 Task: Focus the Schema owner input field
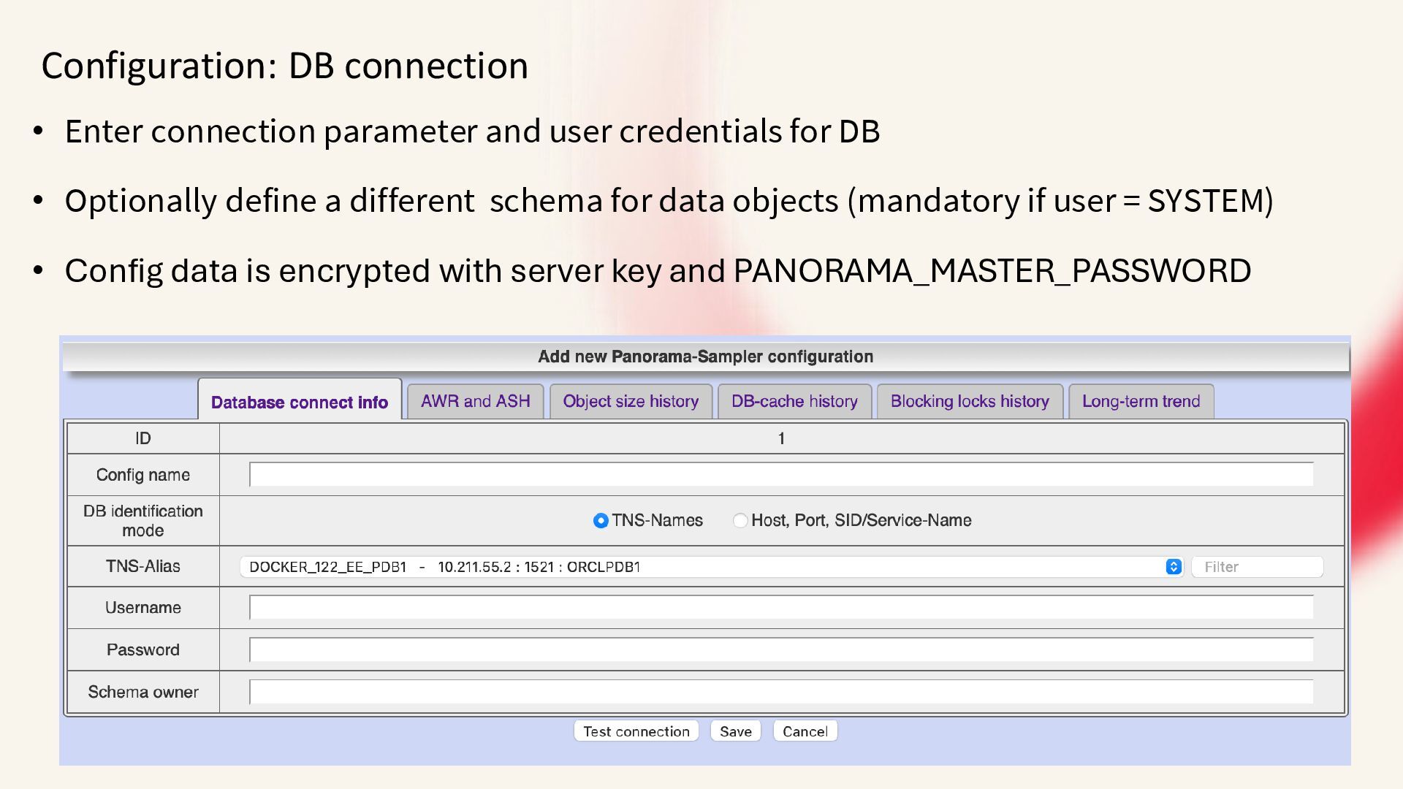(x=780, y=693)
